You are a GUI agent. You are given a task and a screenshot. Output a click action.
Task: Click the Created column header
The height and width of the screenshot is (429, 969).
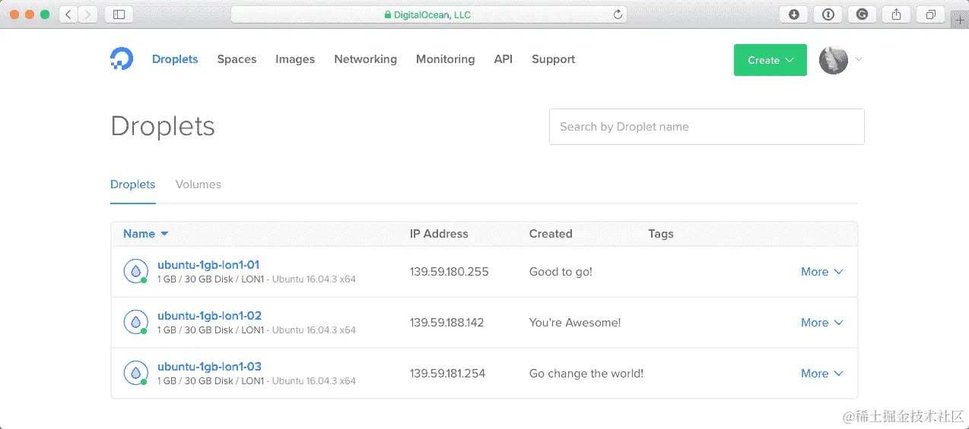(551, 234)
